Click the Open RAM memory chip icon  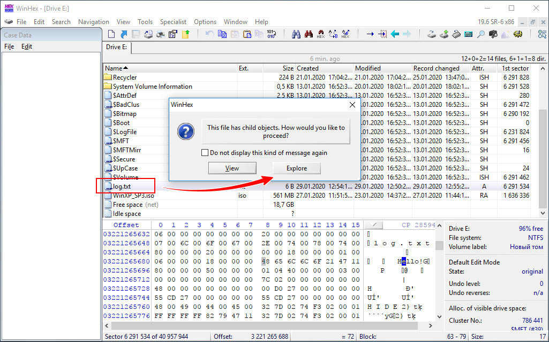click(456, 34)
